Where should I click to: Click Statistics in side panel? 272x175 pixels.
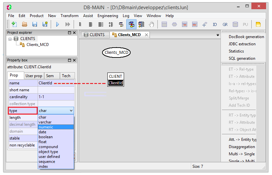[x=236, y=51]
